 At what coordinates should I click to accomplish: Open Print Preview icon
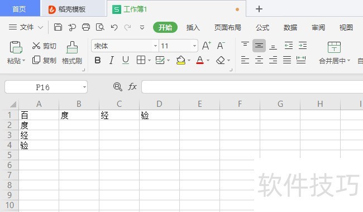tap(100, 27)
